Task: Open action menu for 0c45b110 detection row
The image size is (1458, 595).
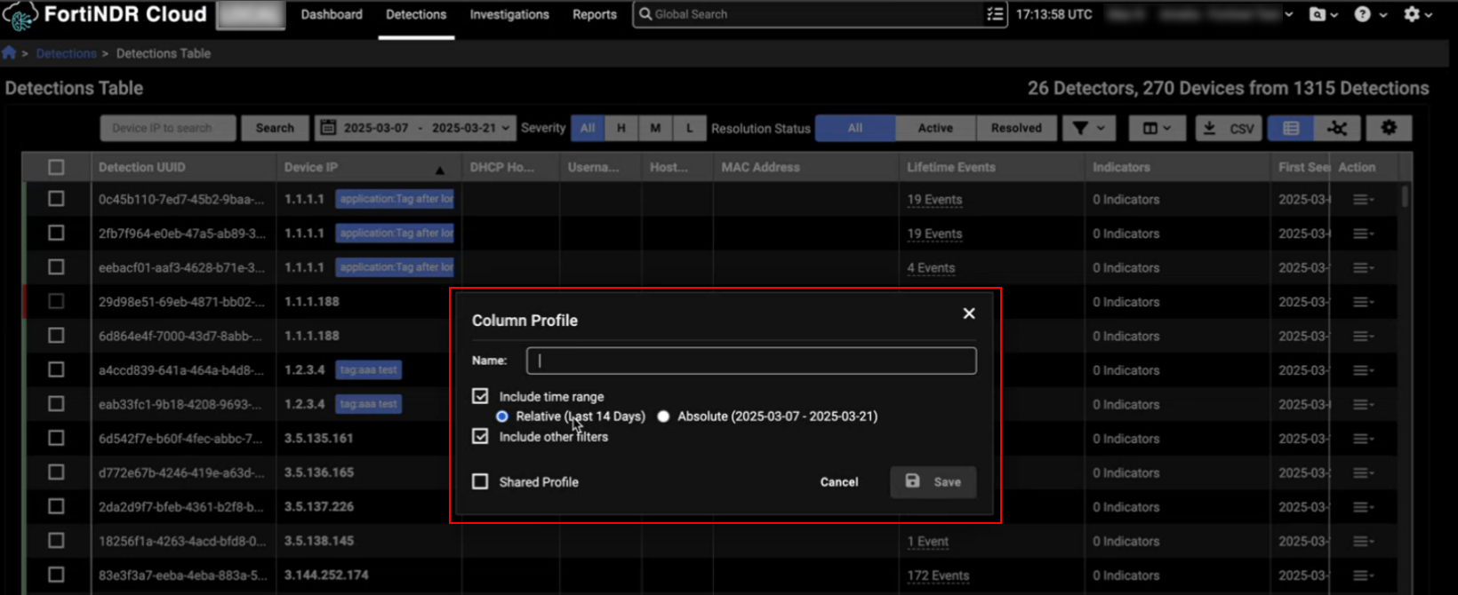Action: [1363, 200]
